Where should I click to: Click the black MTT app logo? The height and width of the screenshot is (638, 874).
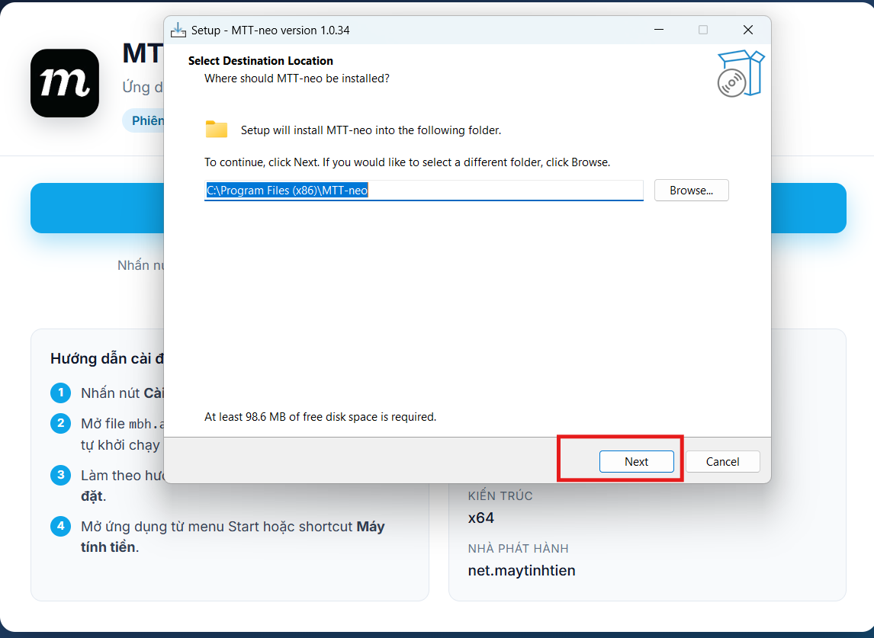65,83
